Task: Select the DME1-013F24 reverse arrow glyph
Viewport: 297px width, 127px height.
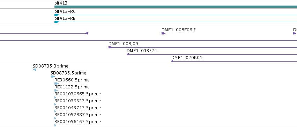Action: click(128, 54)
